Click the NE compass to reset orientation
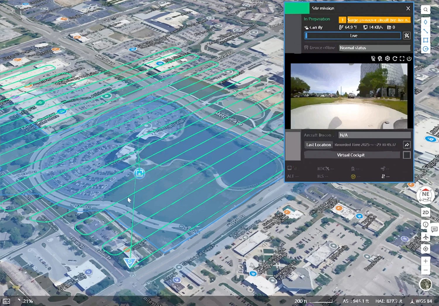The height and width of the screenshot is (306, 439). [x=426, y=195]
